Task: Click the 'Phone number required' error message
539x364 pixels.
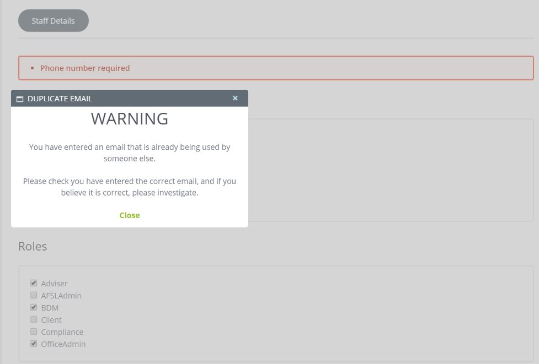Action: point(85,68)
